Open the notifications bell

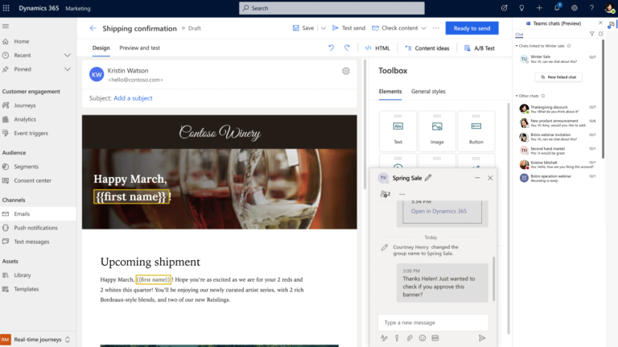tap(557, 8)
